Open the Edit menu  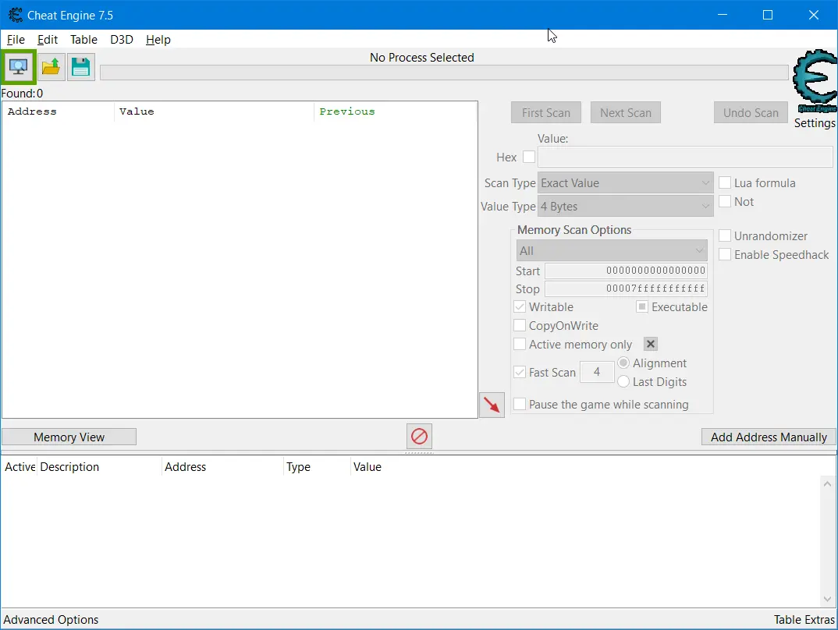pos(48,40)
